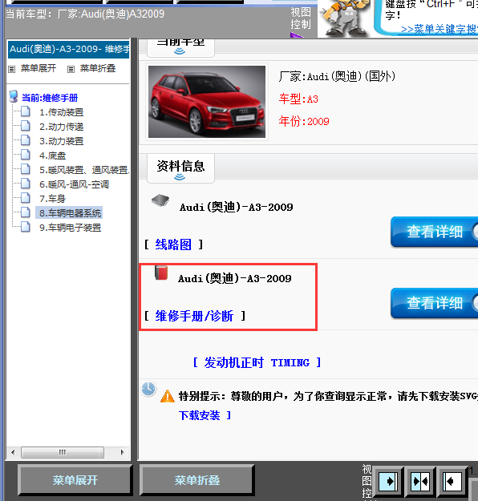Open tree item 1.传动装置
The width and height of the screenshot is (478, 501).
pos(62,112)
